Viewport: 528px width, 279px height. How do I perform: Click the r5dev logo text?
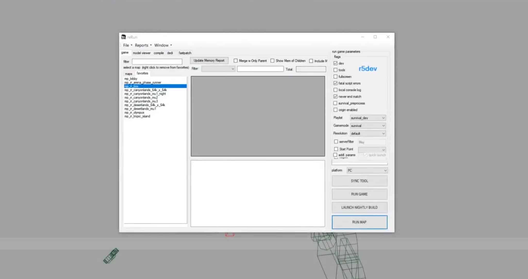point(368,69)
